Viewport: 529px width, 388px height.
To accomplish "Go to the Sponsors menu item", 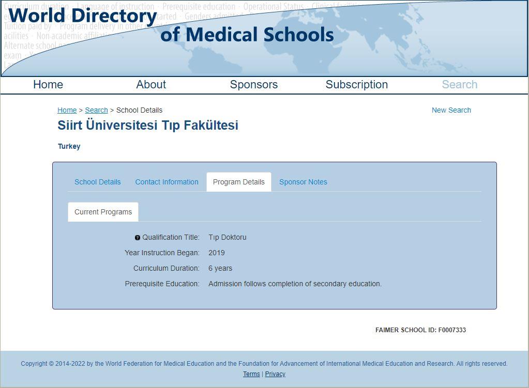I will [254, 84].
